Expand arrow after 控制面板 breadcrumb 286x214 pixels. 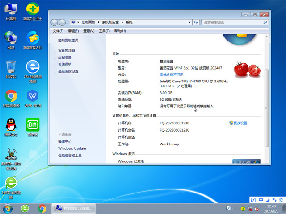pyautogui.click(x=98, y=22)
